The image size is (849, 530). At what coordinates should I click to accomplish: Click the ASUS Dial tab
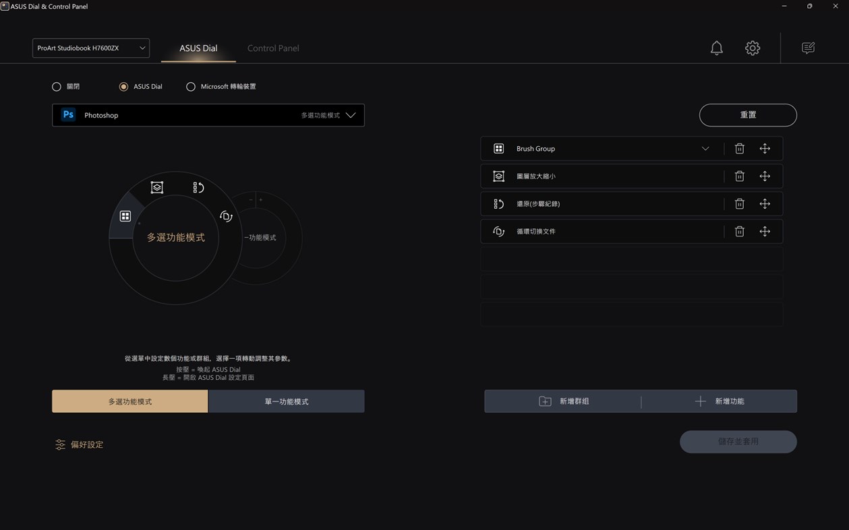tap(198, 48)
